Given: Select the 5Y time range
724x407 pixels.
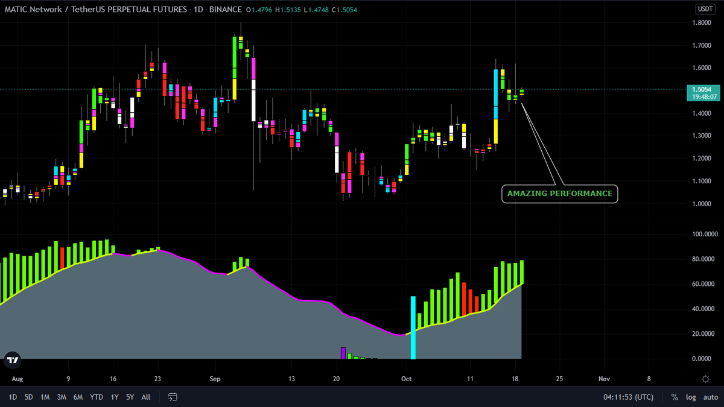Looking at the screenshot, I should (130, 397).
